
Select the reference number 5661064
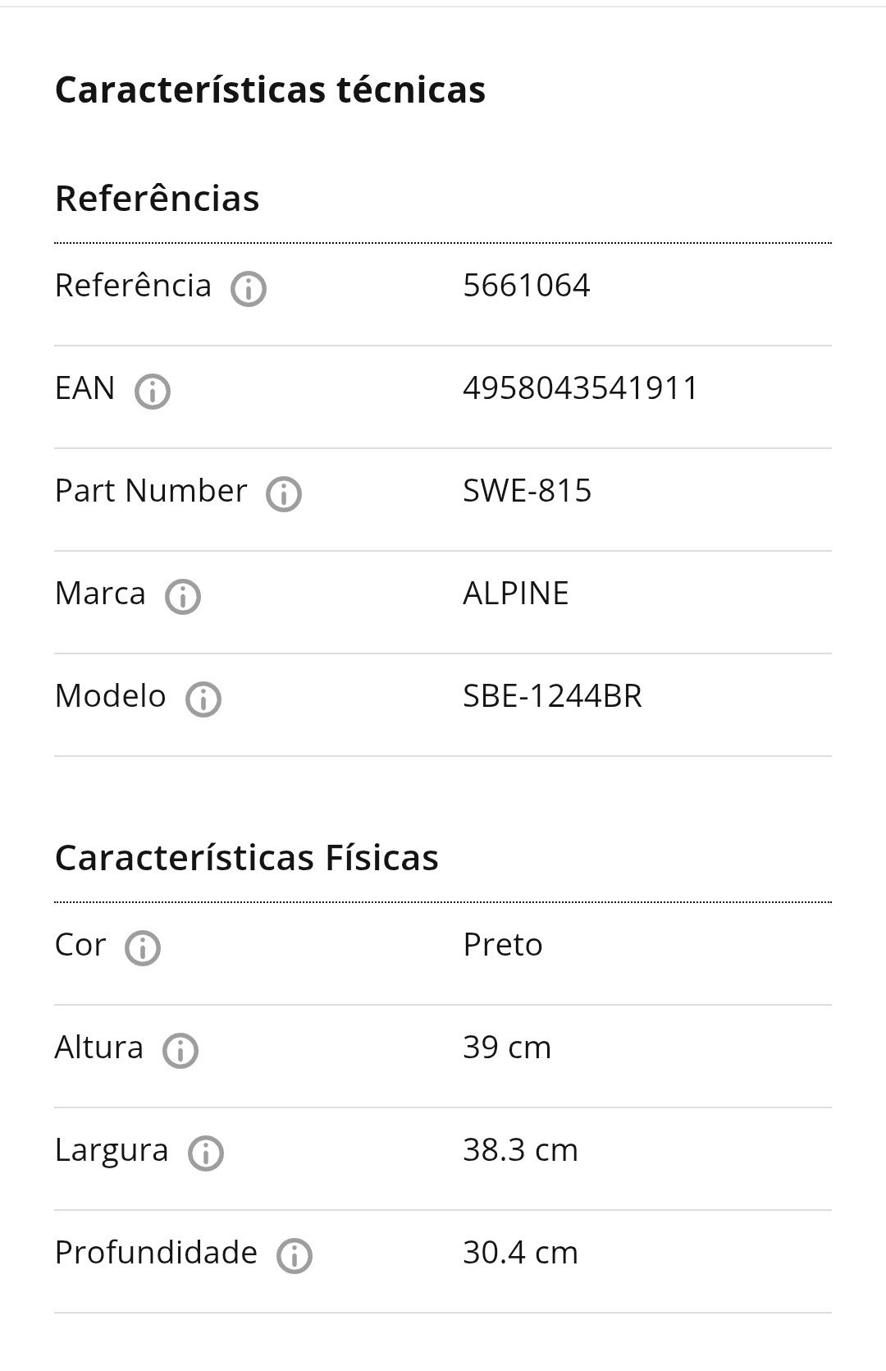[527, 286]
